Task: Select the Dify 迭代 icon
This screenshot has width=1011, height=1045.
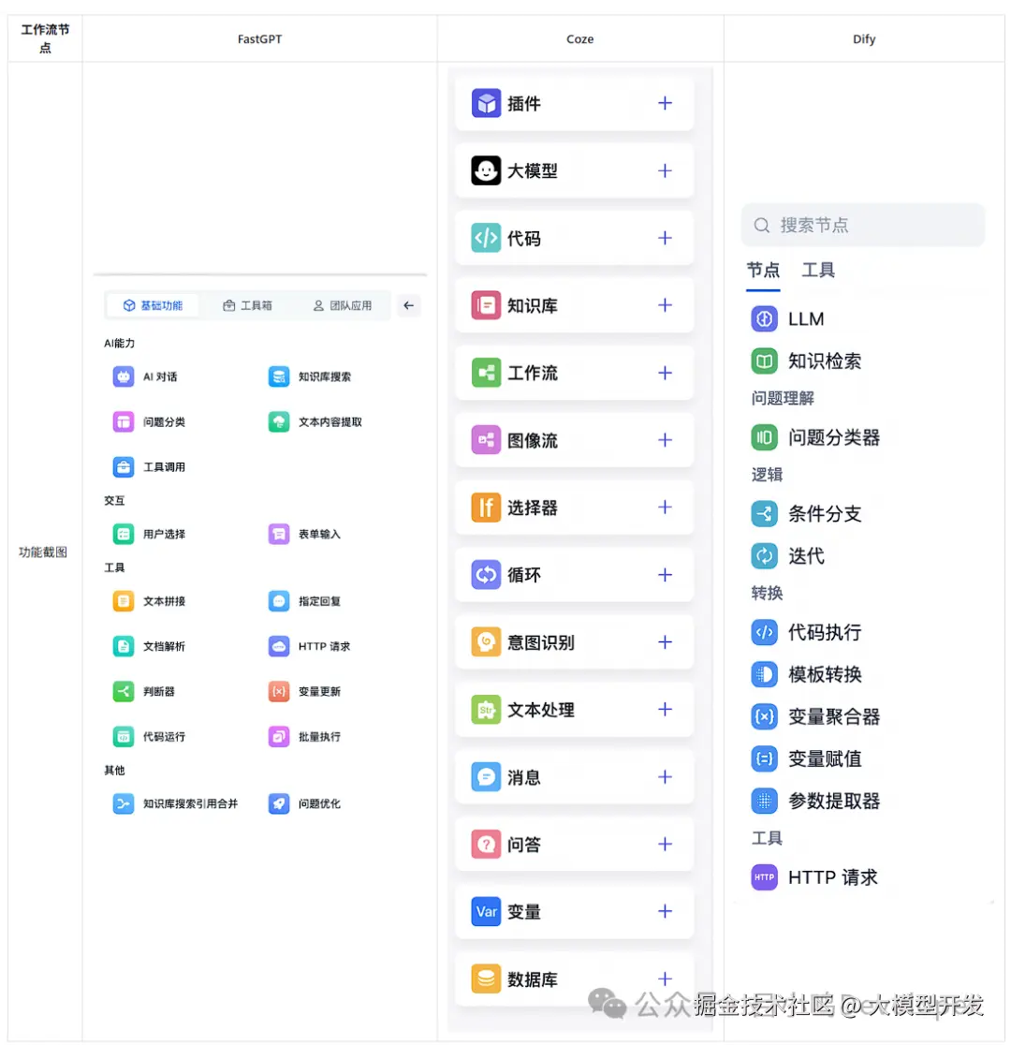Action: tap(765, 556)
